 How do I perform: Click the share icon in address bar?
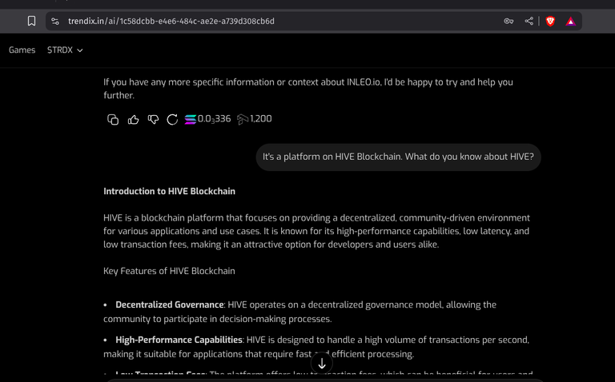point(529,21)
